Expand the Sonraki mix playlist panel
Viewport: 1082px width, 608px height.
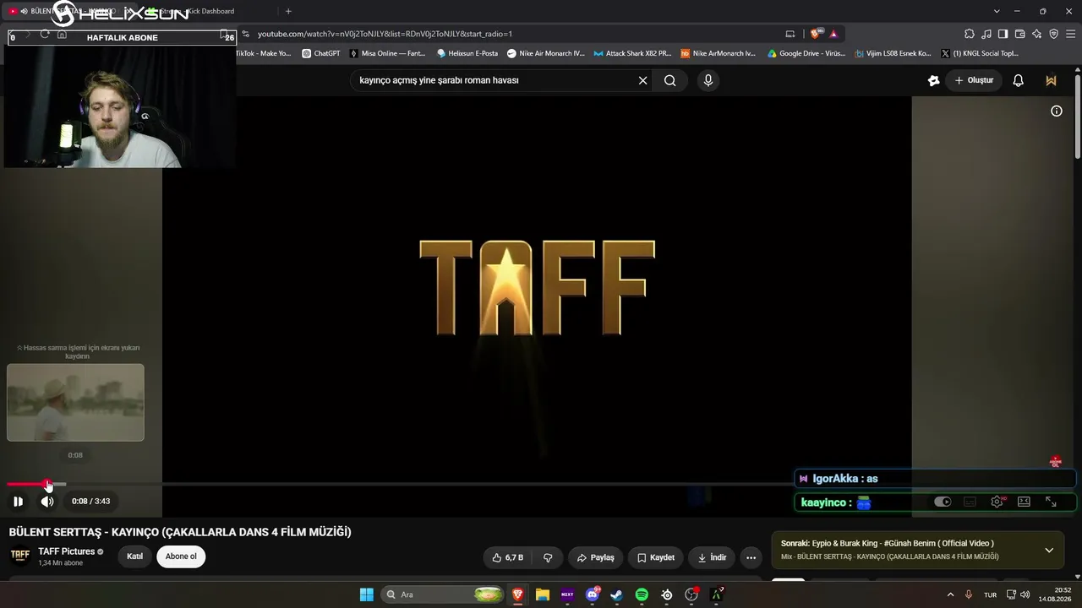pyautogui.click(x=1049, y=551)
